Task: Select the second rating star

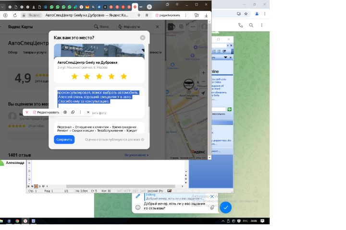Action: pyautogui.click(x=87, y=76)
